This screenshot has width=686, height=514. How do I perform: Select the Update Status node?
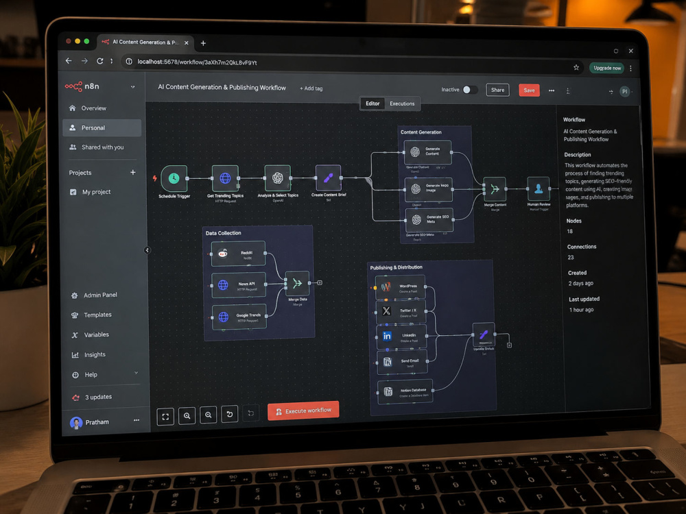pyautogui.click(x=484, y=335)
